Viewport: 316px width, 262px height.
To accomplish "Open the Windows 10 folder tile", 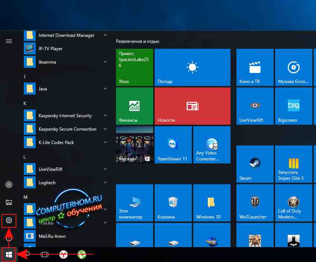I will pos(212,203).
